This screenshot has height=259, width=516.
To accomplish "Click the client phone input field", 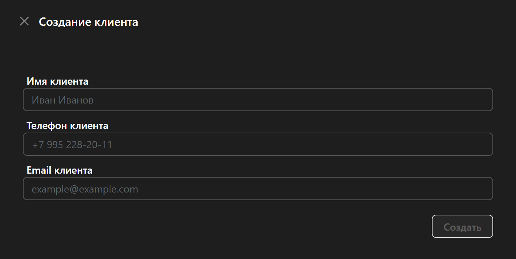I will (x=258, y=144).
